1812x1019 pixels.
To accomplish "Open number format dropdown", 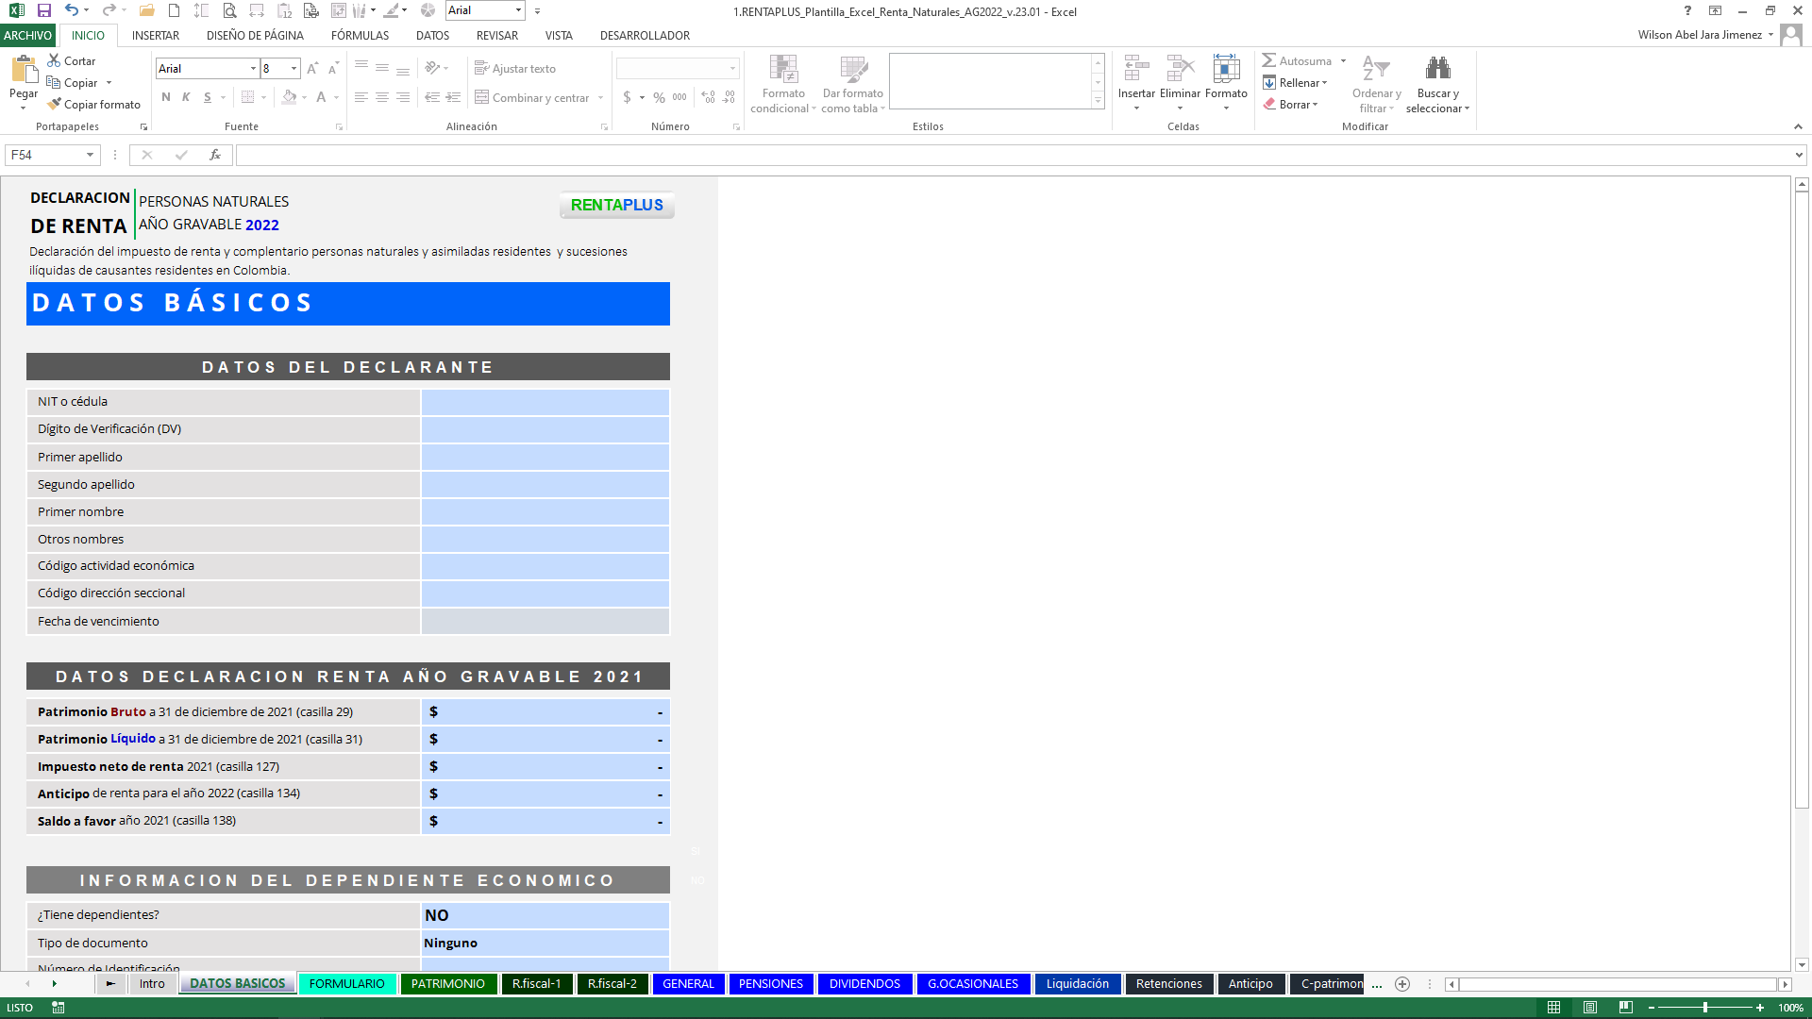I will [732, 69].
